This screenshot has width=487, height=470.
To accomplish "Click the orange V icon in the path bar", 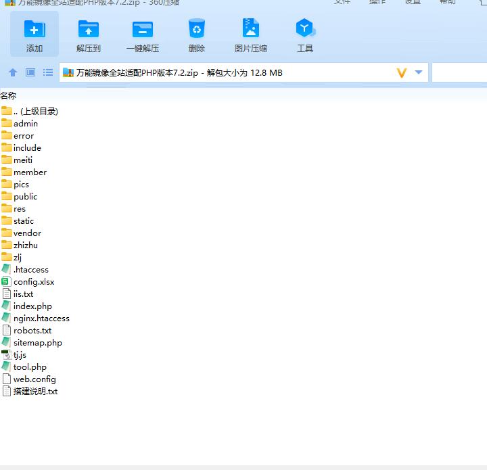I will 401,72.
